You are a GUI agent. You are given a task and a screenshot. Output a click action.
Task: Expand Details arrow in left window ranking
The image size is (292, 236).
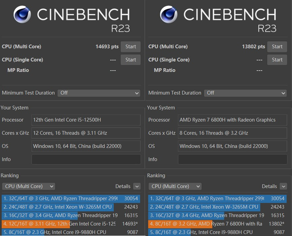137,186
